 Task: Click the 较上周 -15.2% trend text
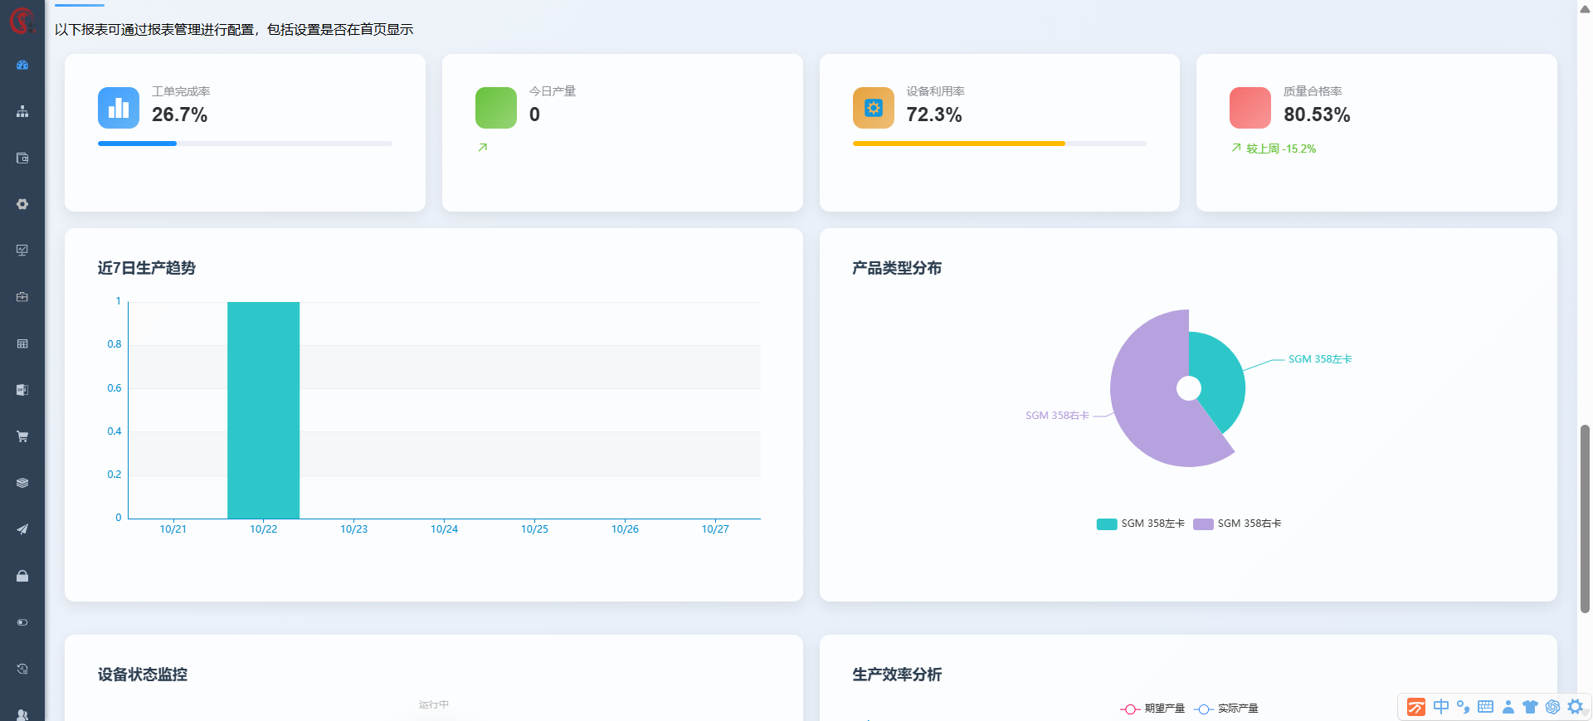[x=1281, y=149]
